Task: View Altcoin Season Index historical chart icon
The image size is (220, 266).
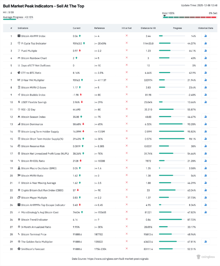Action: click(205, 117)
